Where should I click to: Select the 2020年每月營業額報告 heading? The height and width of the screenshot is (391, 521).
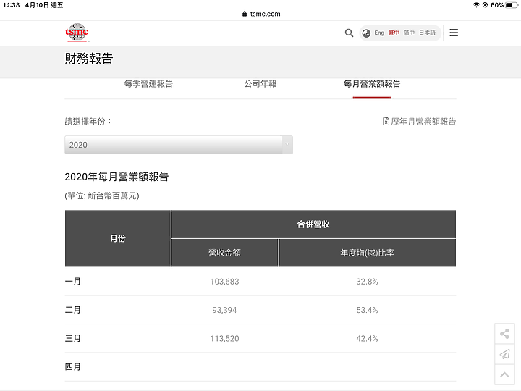(x=117, y=177)
